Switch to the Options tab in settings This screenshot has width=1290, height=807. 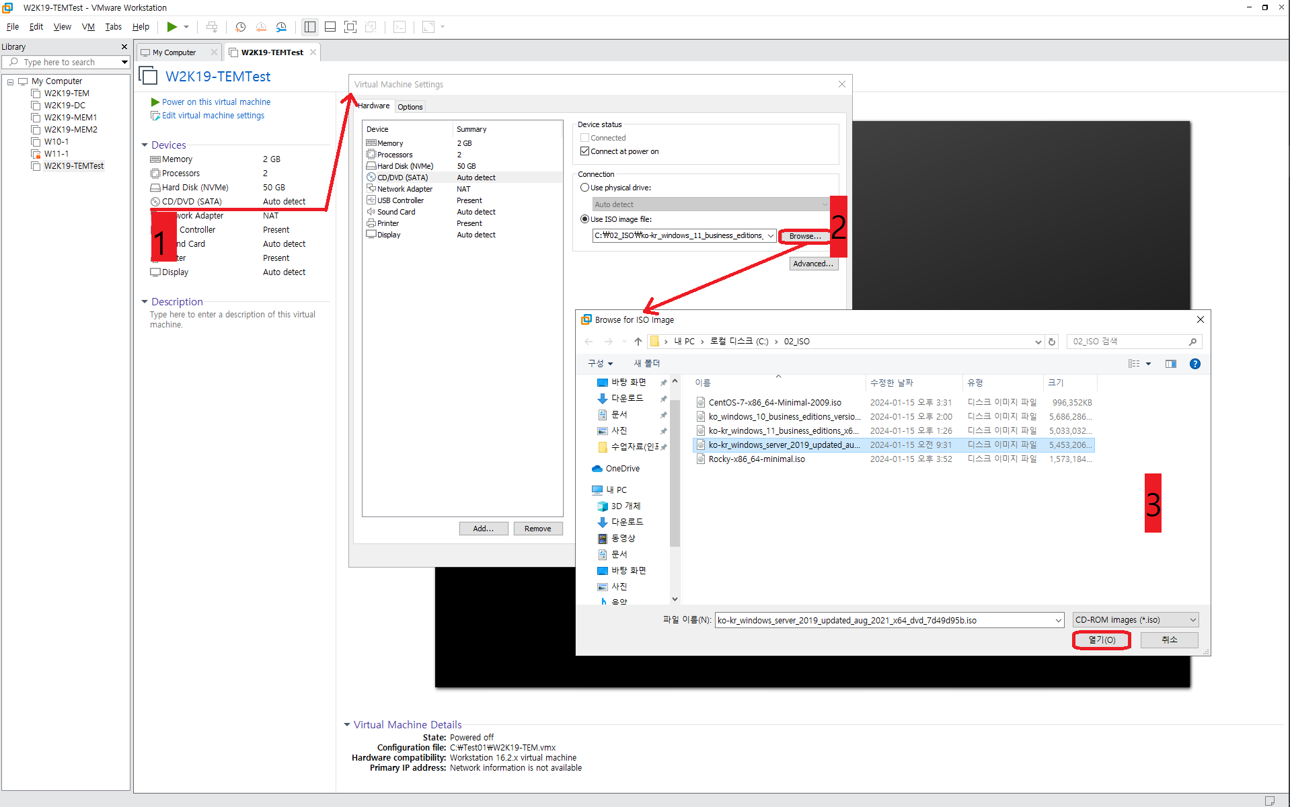point(410,107)
